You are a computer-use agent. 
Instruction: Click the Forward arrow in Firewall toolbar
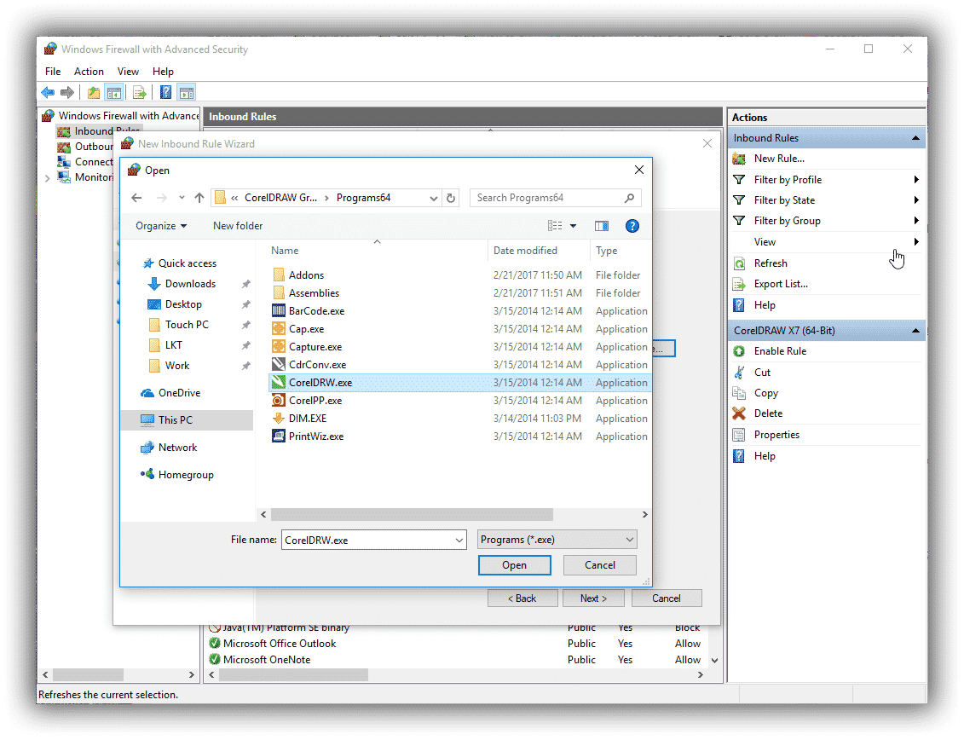(x=67, y=93)
